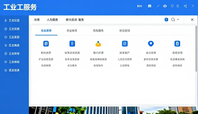Select the 人为服务 top navigation item
Screen dimensions: 198x114
click(52, 20)
